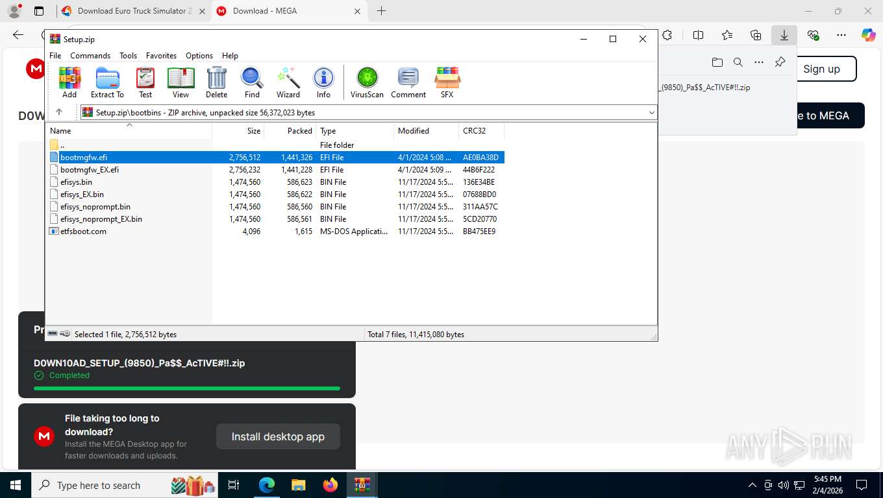The width and height of the screenshot is (883, 498).
Task: Open Edge collections icon
Action: 756,35
